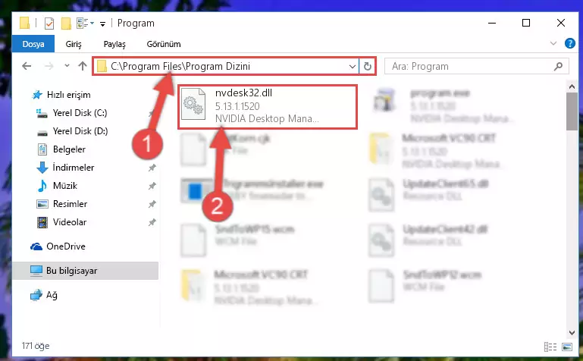Click the file list scrollbar up arrow
The image size is (583, 361).
click(572, 87)
